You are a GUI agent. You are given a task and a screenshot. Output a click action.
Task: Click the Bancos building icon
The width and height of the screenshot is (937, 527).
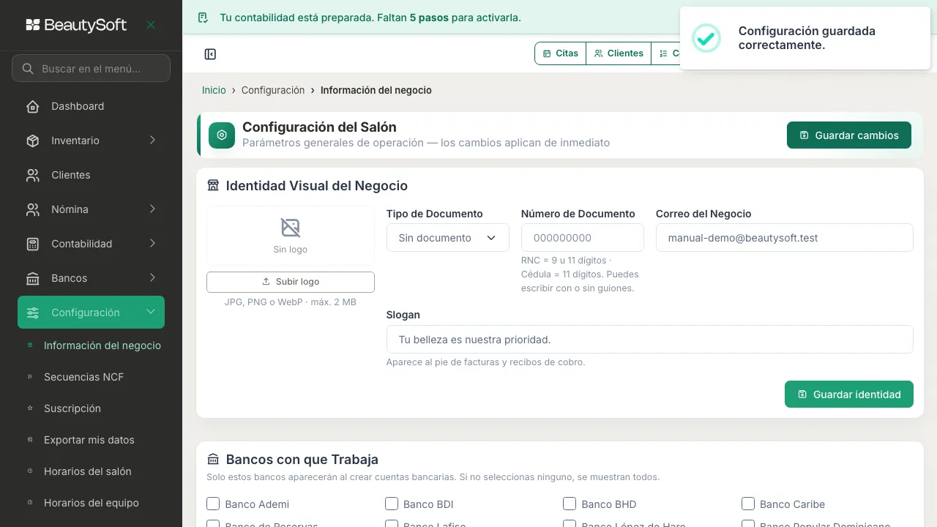33,278
